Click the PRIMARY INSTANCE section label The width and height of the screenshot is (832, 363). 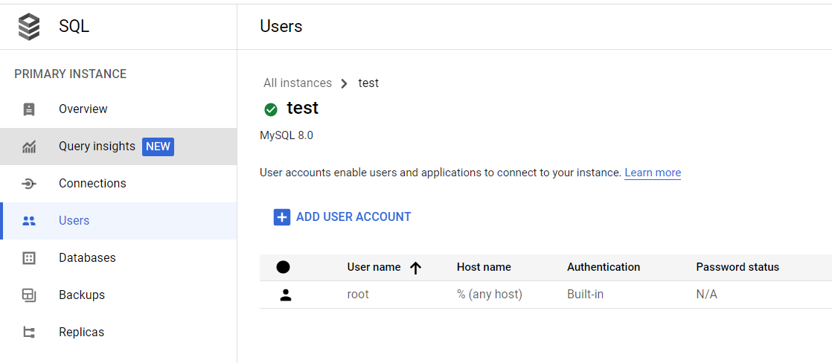click(x=71, y=74)
